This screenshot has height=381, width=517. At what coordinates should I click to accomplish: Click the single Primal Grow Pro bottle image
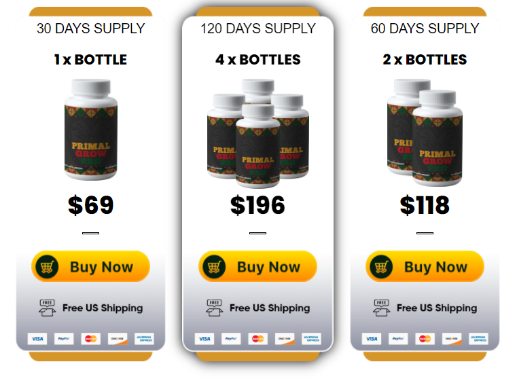(x=90, y=129)
